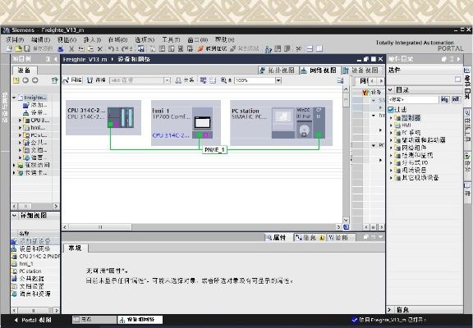Image resolution: width=473 pixels, height=328 pixels.
Task: Expand the HMI catalog folder
Action: [x=391, y=125]
